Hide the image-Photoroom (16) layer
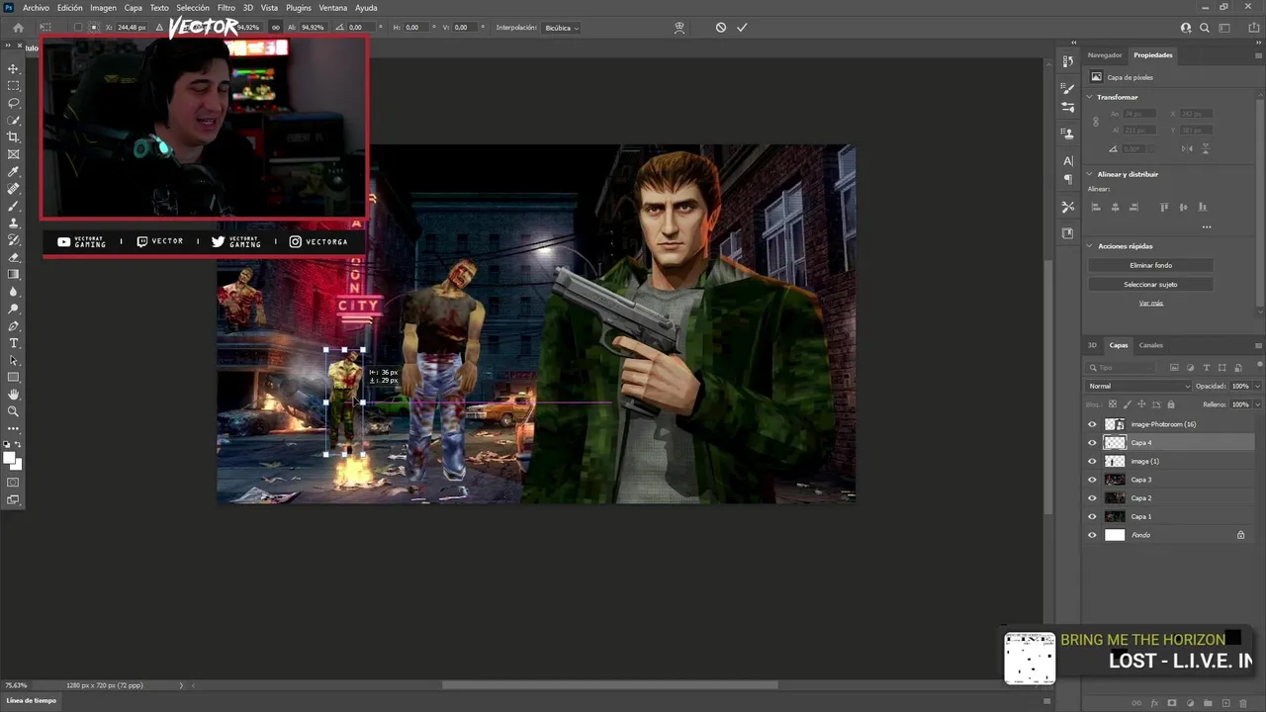This screenshot has height=712, width=1266. coord(1092,424)
